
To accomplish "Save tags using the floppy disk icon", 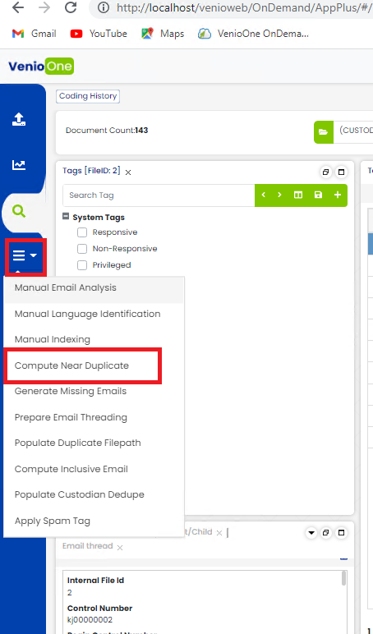I will coord(319,195).
